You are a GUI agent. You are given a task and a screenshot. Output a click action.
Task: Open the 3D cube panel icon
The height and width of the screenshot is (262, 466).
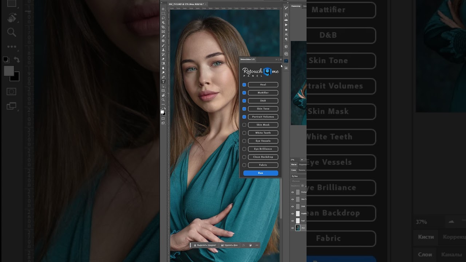click(286, 47)
